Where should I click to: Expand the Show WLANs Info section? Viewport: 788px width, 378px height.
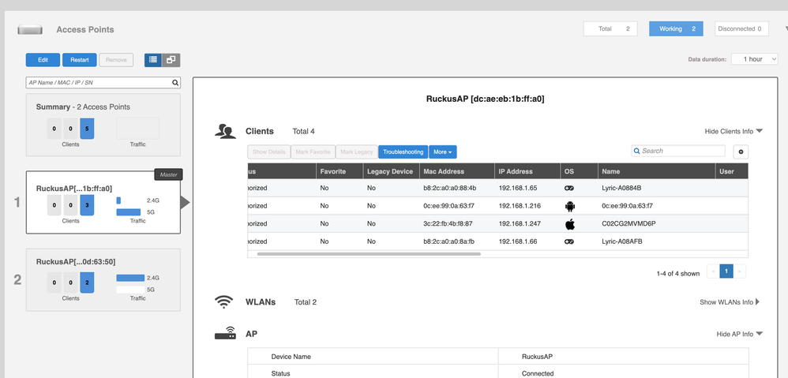(730, 302)
